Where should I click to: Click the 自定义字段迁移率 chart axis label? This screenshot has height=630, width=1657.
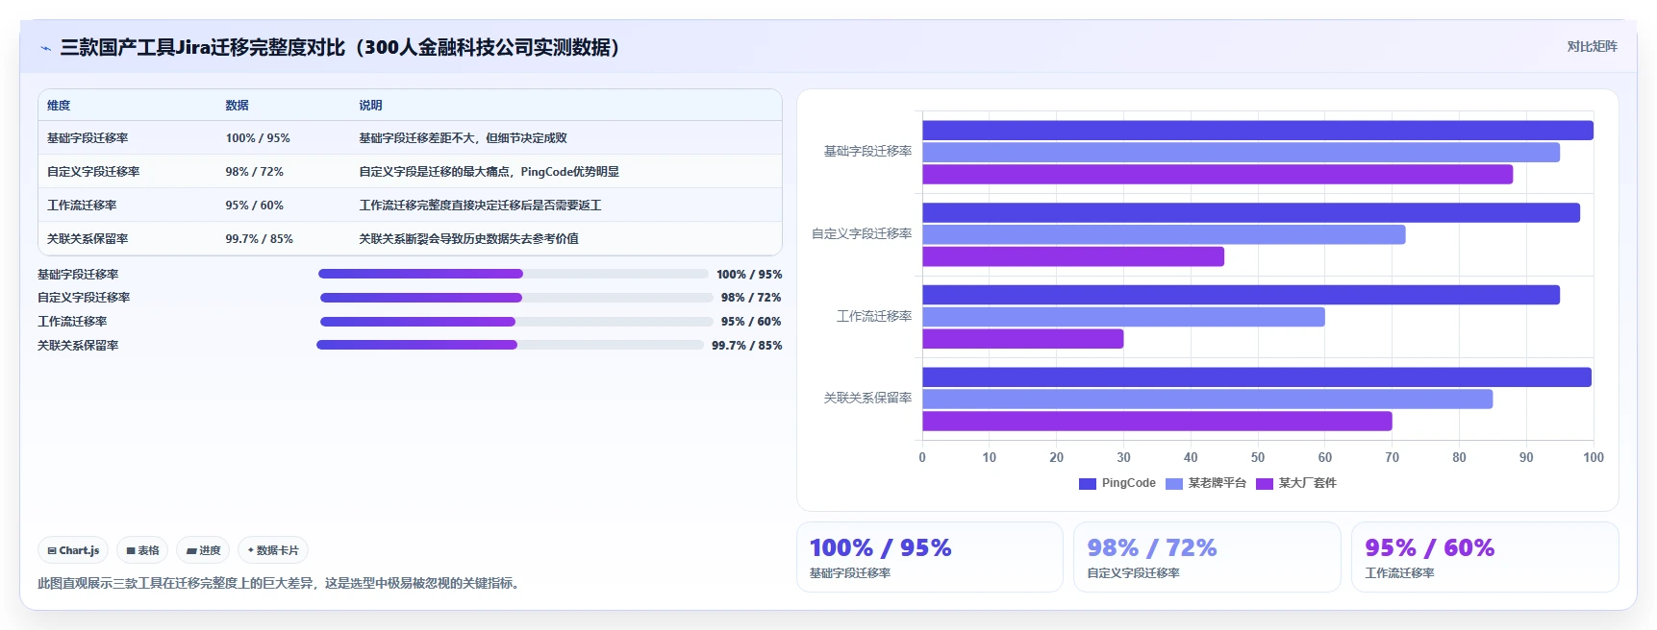[x=862, y=233]
